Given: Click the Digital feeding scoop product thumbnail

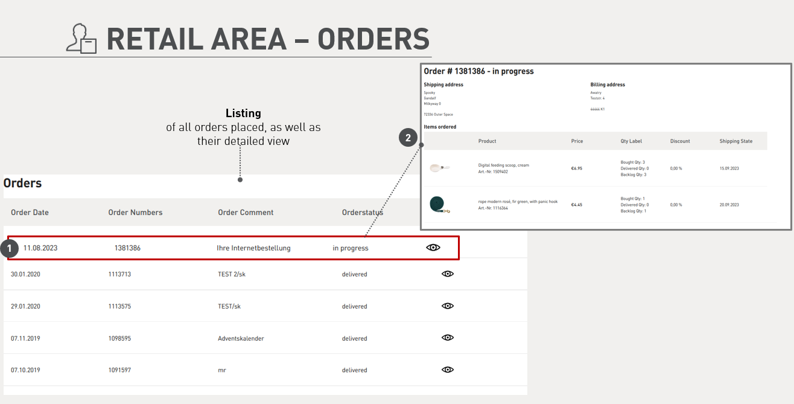Looking at the screenshot, I should pyautogui.click(x=439, y=168).
